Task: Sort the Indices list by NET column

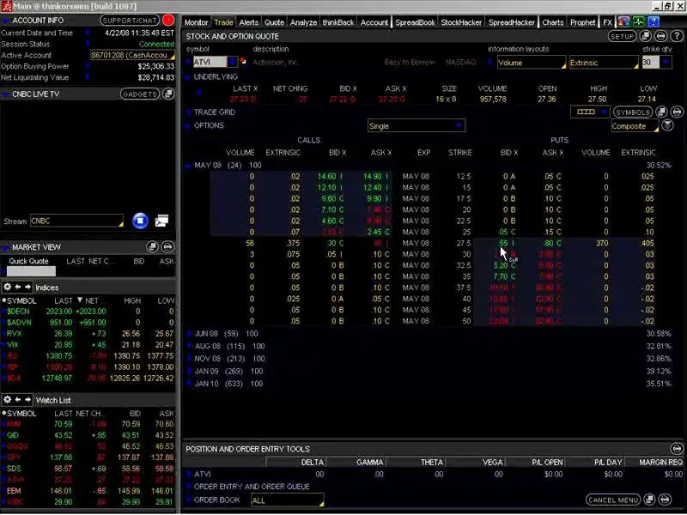Action: (92, 300)
